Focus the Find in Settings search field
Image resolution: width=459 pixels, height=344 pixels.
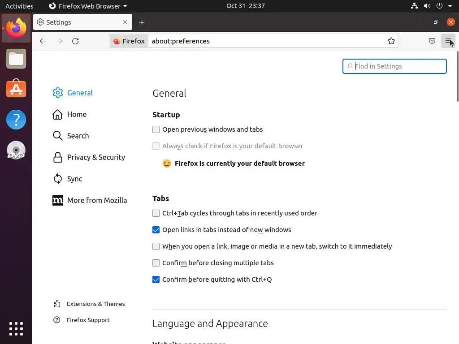click(394, 66)
